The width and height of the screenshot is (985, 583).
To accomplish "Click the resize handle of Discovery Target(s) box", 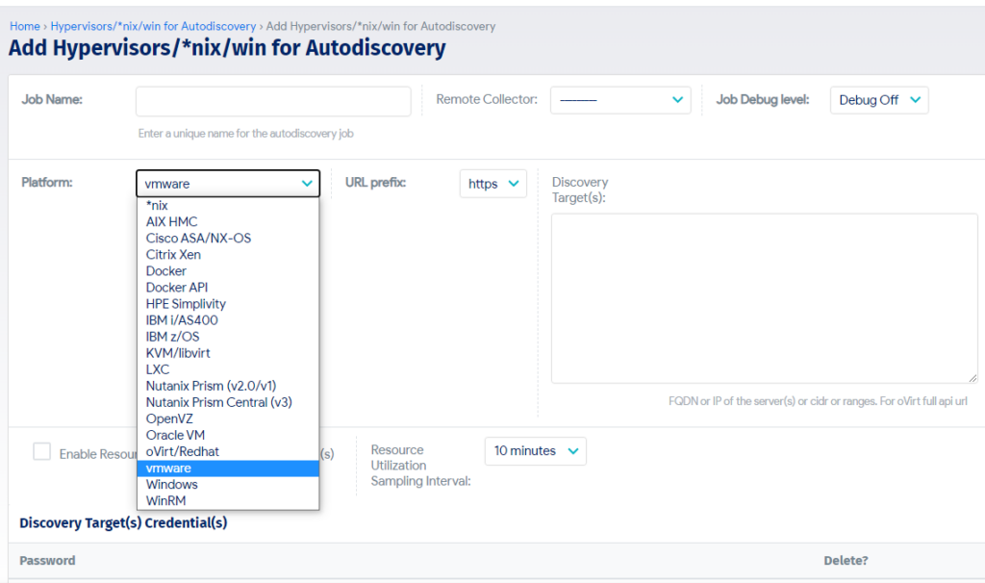I will click(972, 377).
